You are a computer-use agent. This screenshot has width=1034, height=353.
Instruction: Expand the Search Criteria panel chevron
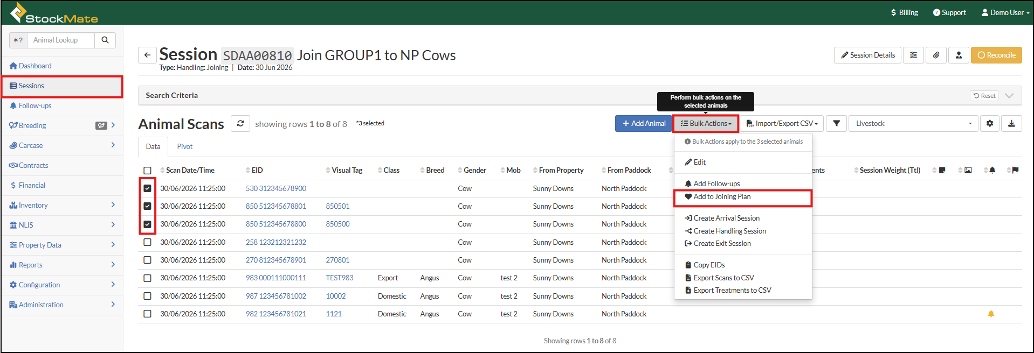(x=1009, y=95)
